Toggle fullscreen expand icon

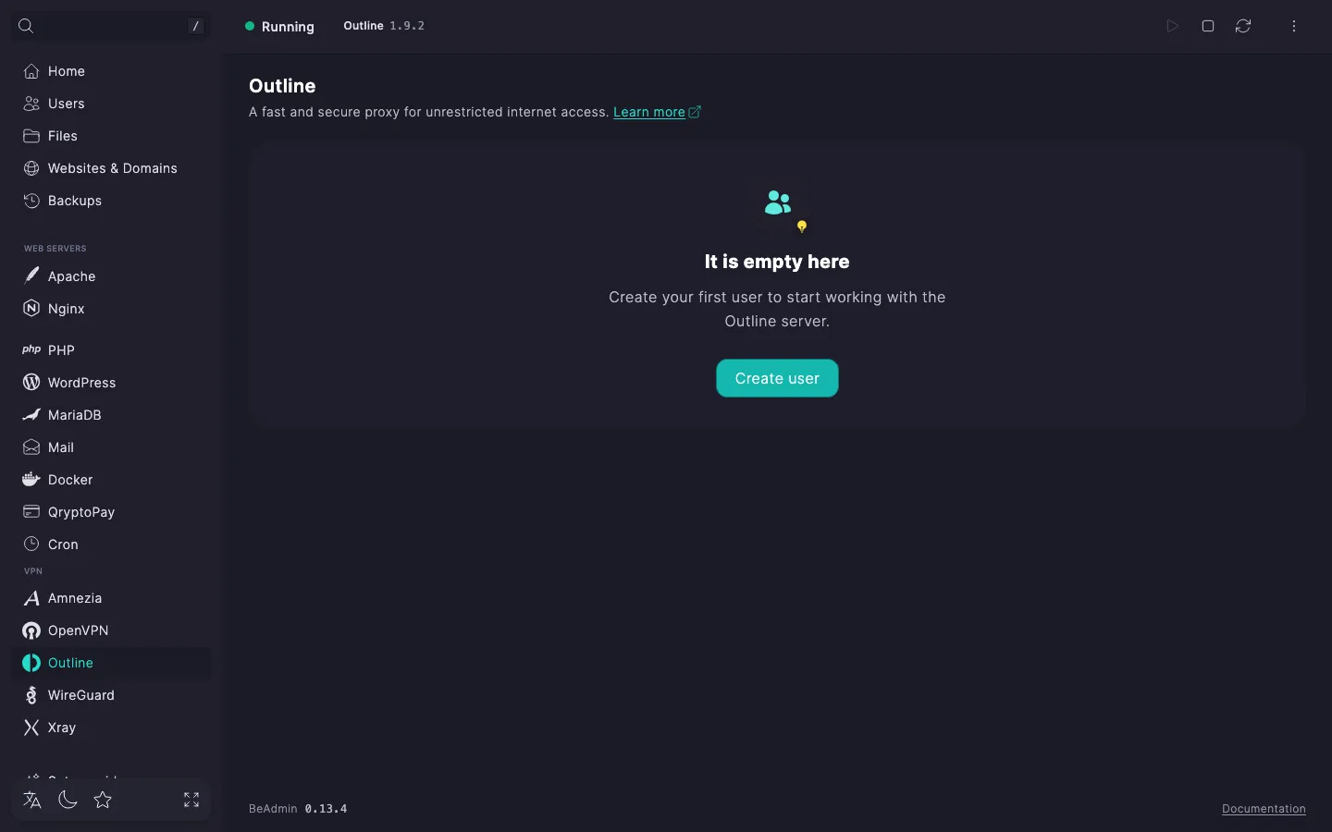191,800
